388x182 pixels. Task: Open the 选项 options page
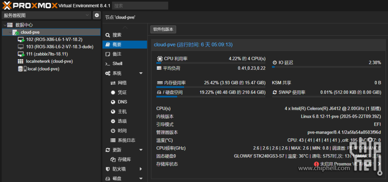(x=125, y=121)
